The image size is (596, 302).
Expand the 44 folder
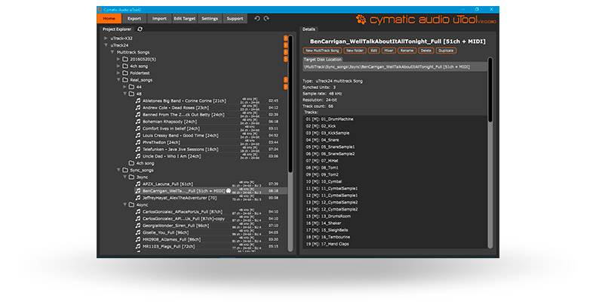point(124,87)
